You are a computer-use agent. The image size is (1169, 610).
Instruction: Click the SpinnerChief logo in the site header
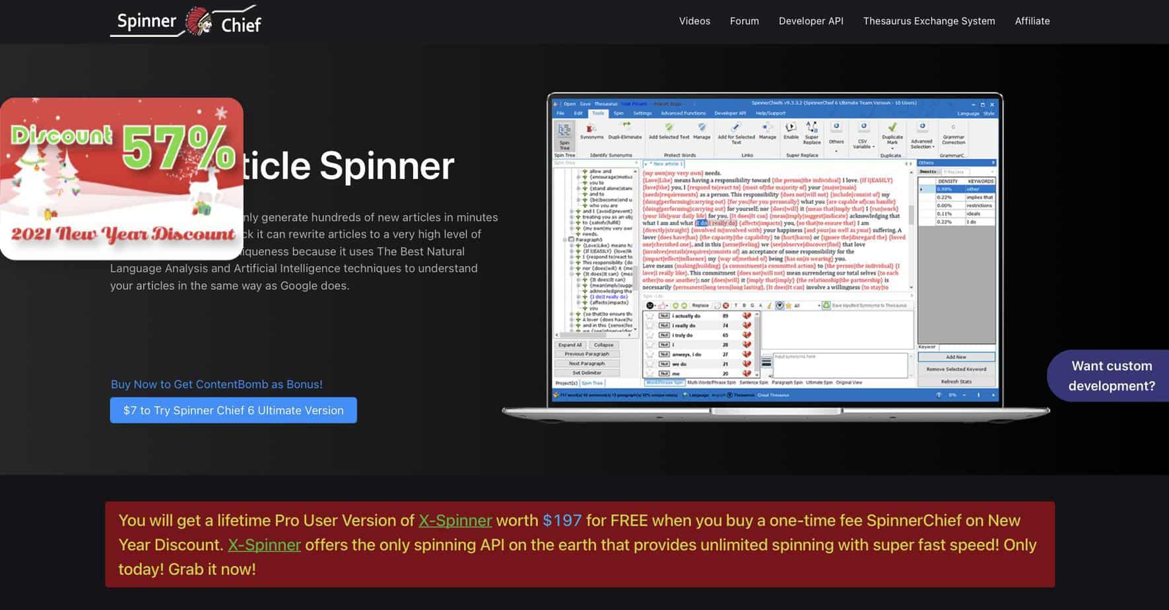(185, 21)
